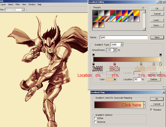Focus the color stop Location field showing 90
Image resolution: width=166 pixels, height=127 pixels.
(x=137, y=79)
